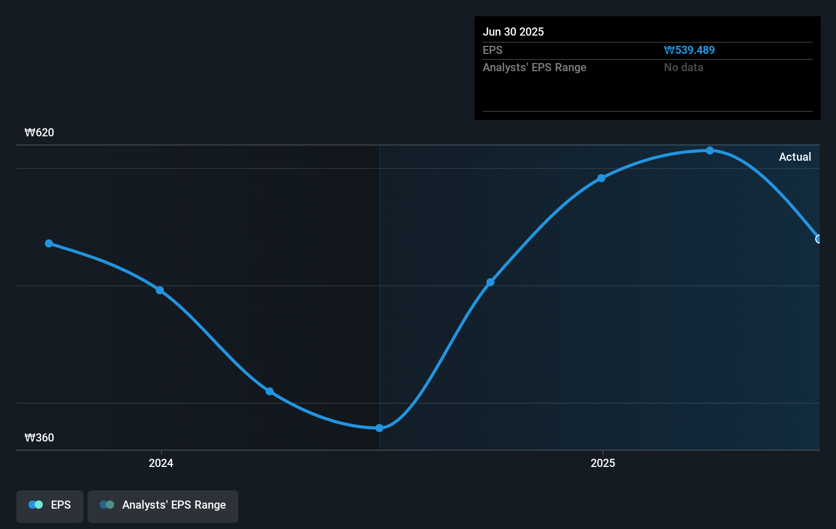Click the data point at mid-rise of the curve
This screenshot has width=836, height=529.
coord(490,281)
